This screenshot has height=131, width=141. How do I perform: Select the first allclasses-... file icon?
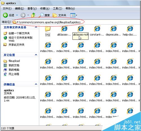[64, 29]
